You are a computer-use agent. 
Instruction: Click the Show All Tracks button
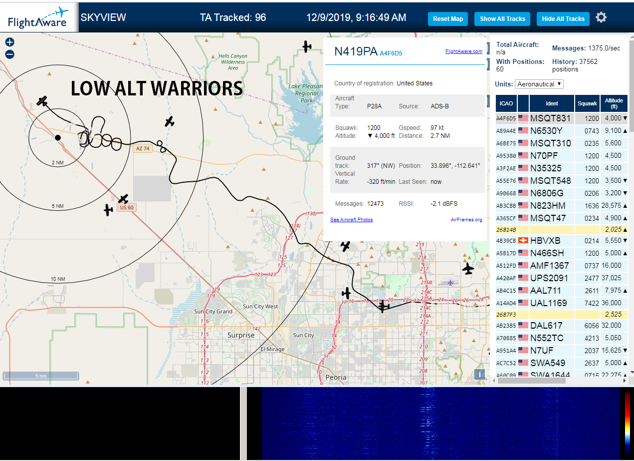click(x=502, y=19)
